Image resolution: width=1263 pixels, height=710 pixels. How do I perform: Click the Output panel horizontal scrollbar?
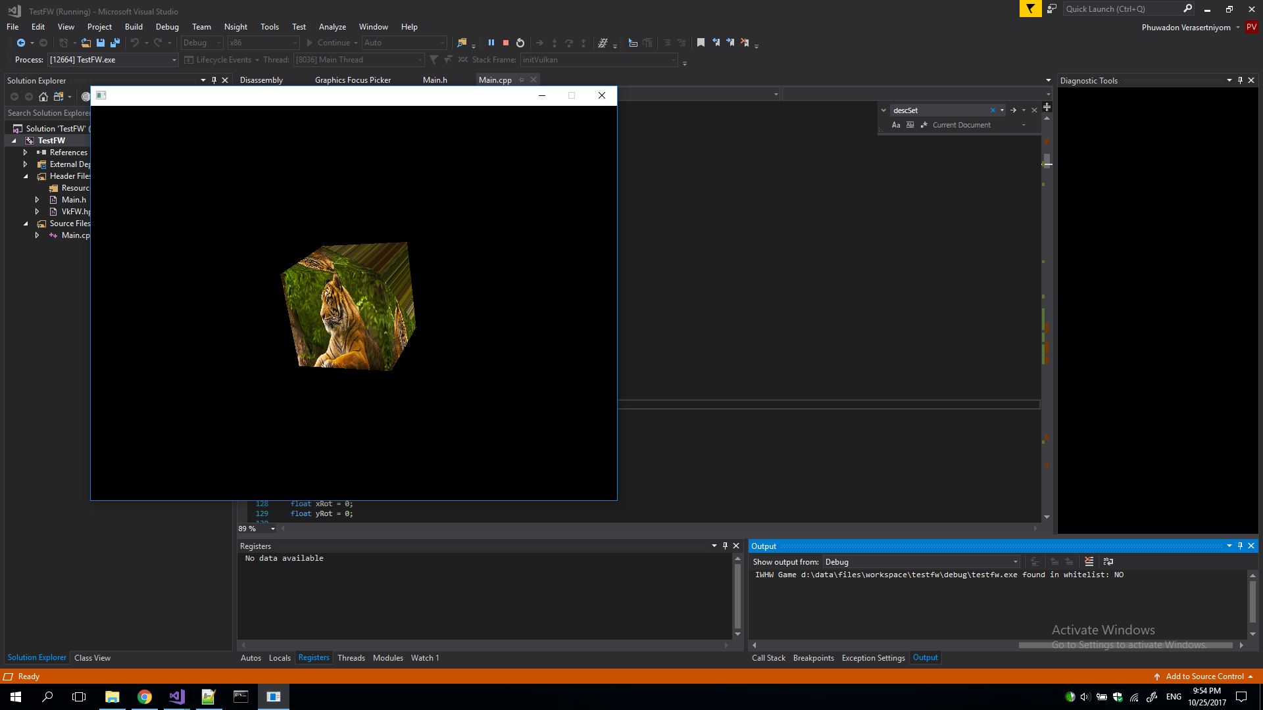click(x=1125, y=646)
